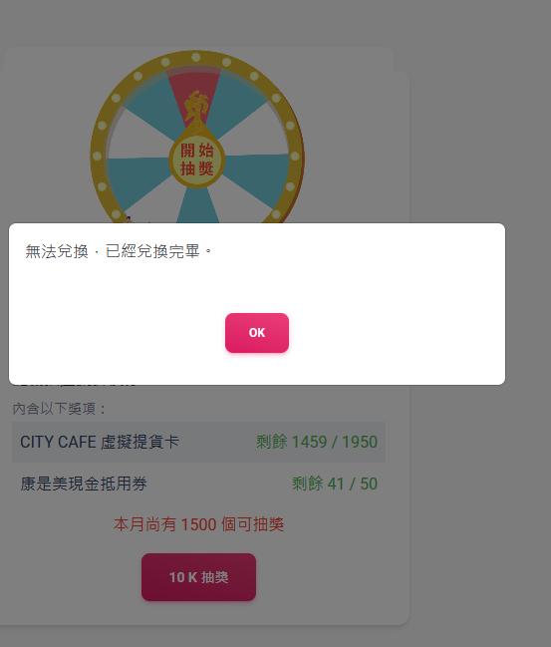Select the 康是美現金抵用券 prize row
The height and width of the screenshot is (647, 551).
198,484
